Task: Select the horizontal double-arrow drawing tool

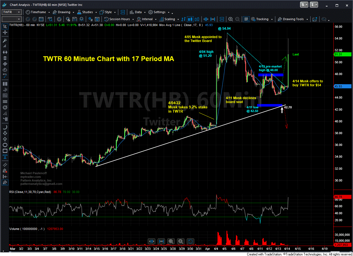Action: click(x=5, y=52)
